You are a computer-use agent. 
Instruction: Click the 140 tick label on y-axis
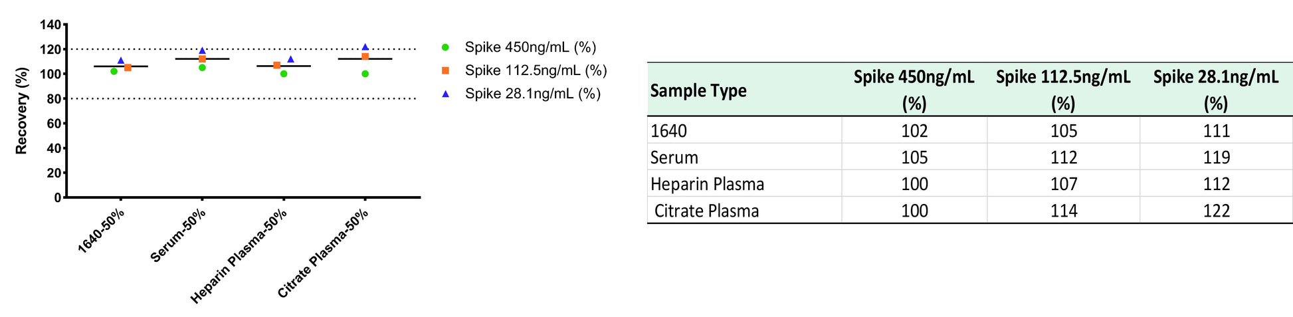50,25
